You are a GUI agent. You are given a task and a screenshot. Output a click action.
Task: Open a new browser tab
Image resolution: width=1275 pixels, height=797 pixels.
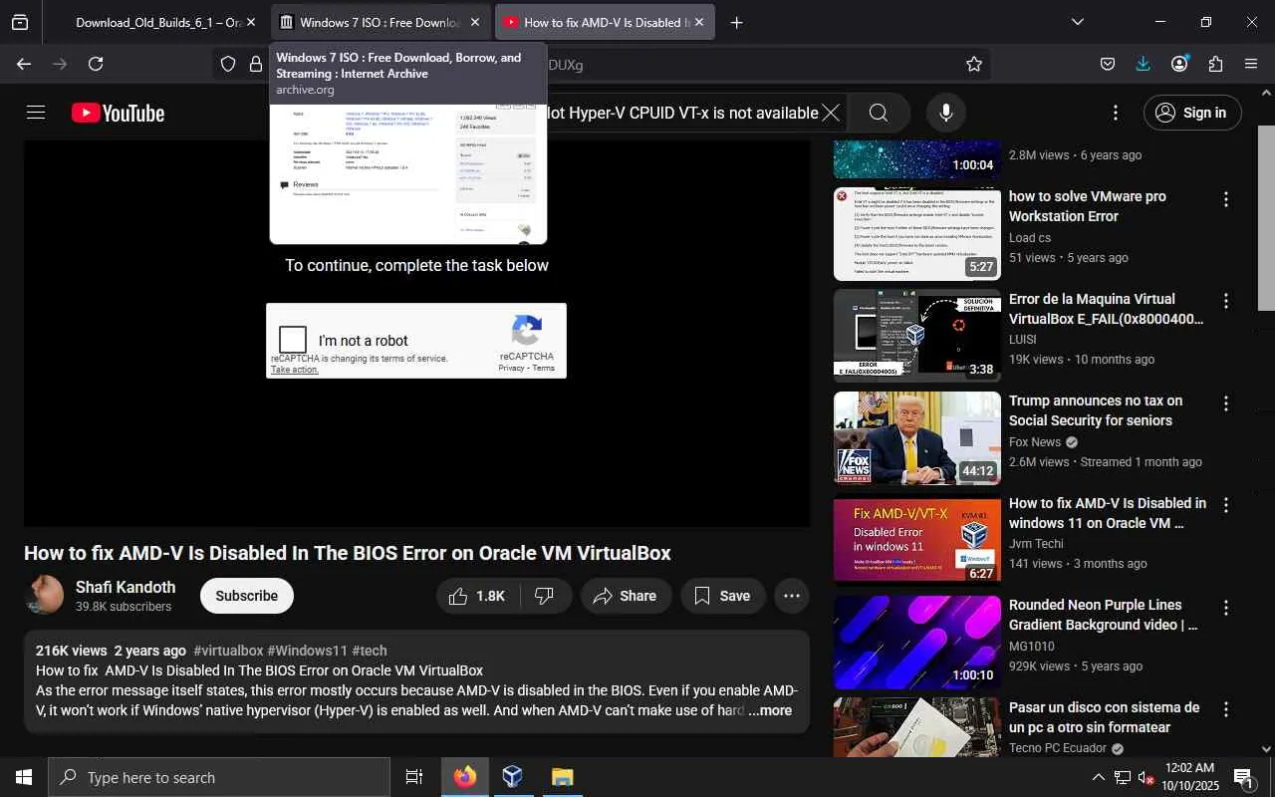tap(737, 22)
